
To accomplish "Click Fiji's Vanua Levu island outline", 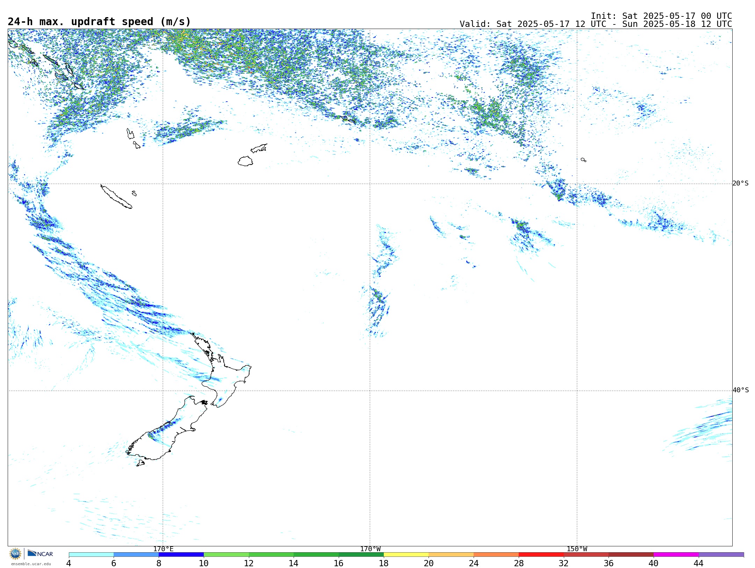I will (x=259, y=148).
